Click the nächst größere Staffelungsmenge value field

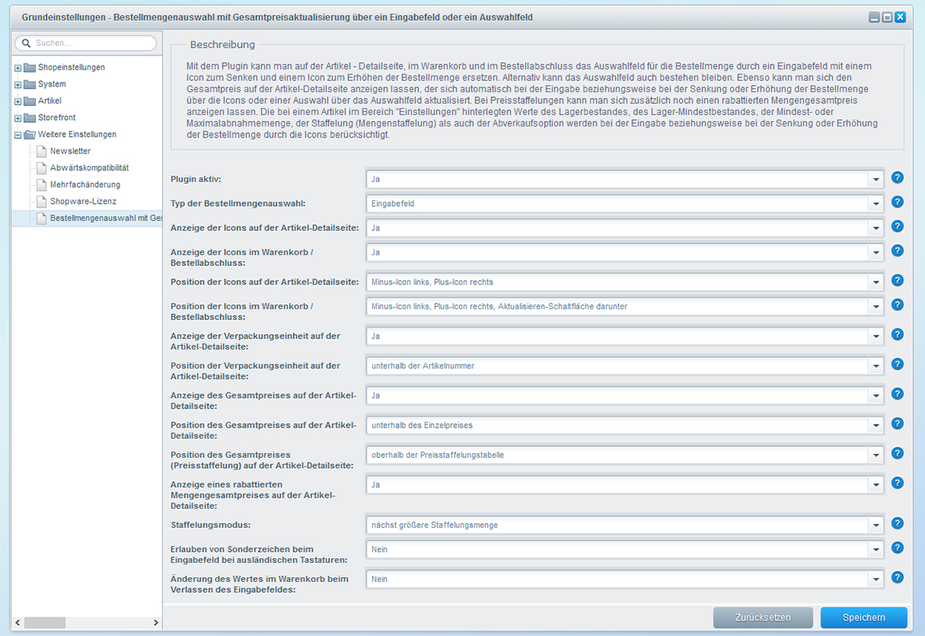(618, 525)
